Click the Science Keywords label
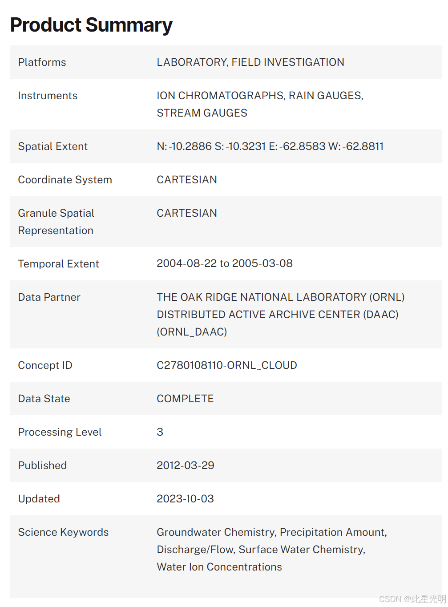 (63, 532)
